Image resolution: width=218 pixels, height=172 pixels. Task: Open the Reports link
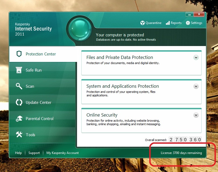174,23
